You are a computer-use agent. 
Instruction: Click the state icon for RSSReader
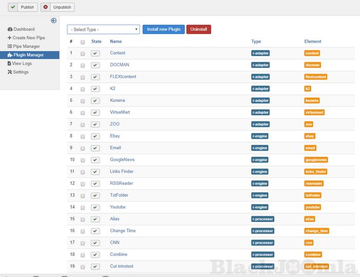95,184
